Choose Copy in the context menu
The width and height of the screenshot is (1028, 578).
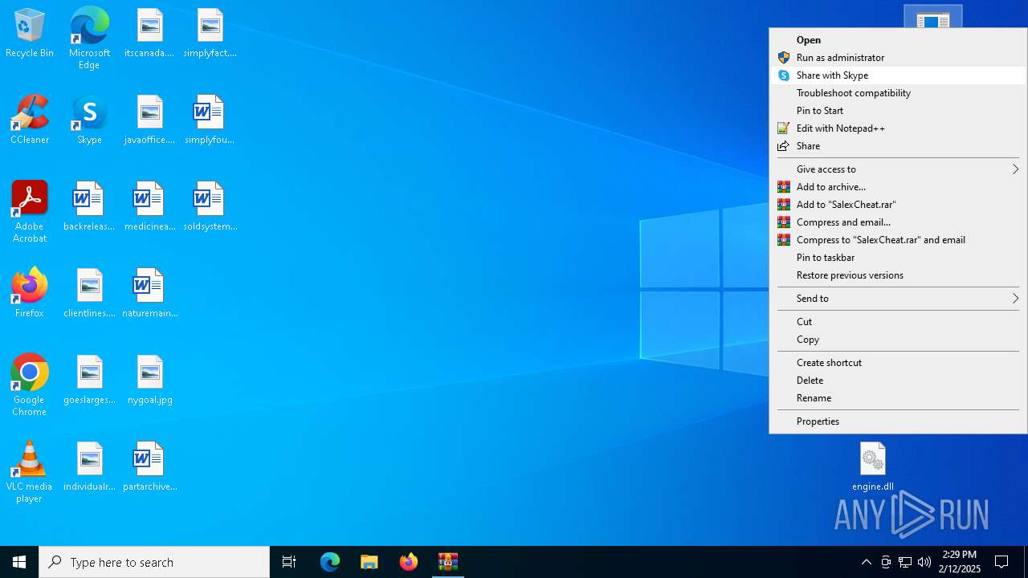898,340
